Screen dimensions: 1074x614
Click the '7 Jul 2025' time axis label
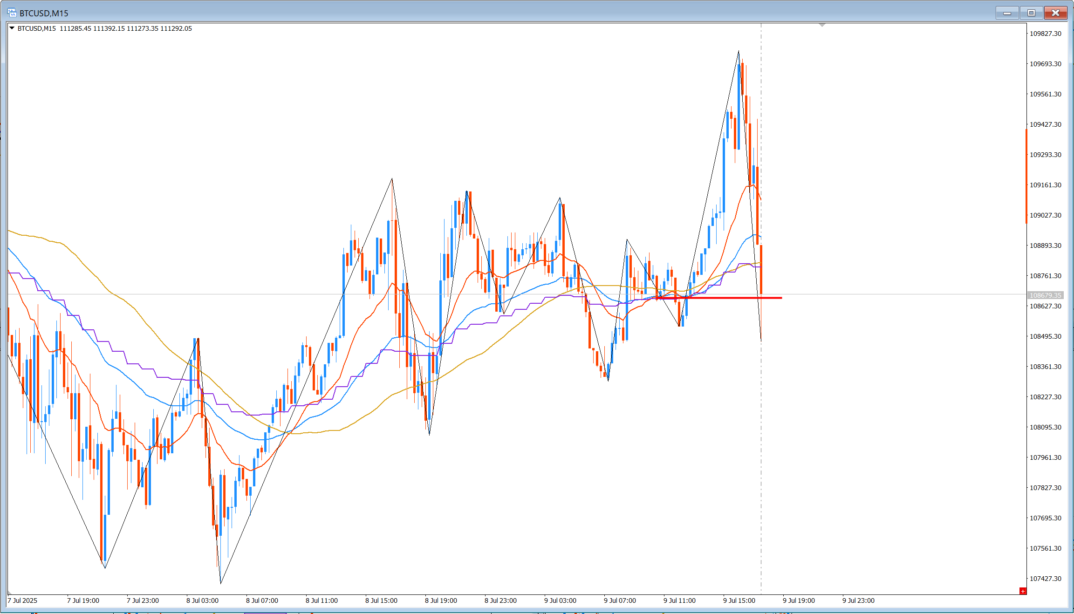22,600
